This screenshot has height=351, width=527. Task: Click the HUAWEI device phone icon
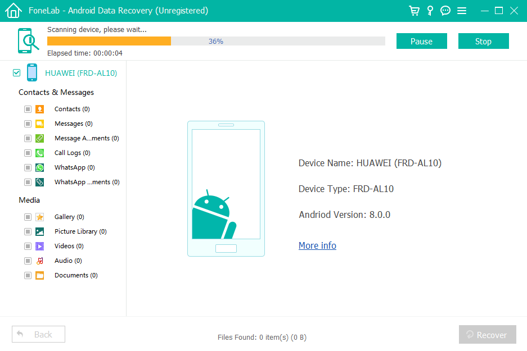32,72
